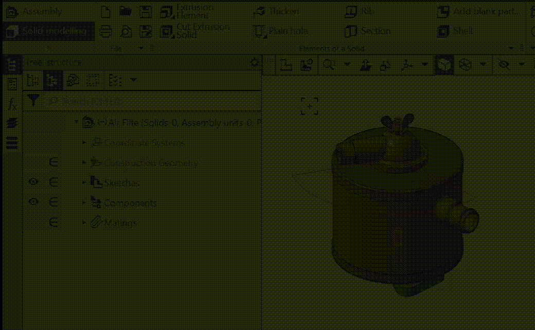Hide the Sketches node with eye icon
535x330 pixels.
33,182
